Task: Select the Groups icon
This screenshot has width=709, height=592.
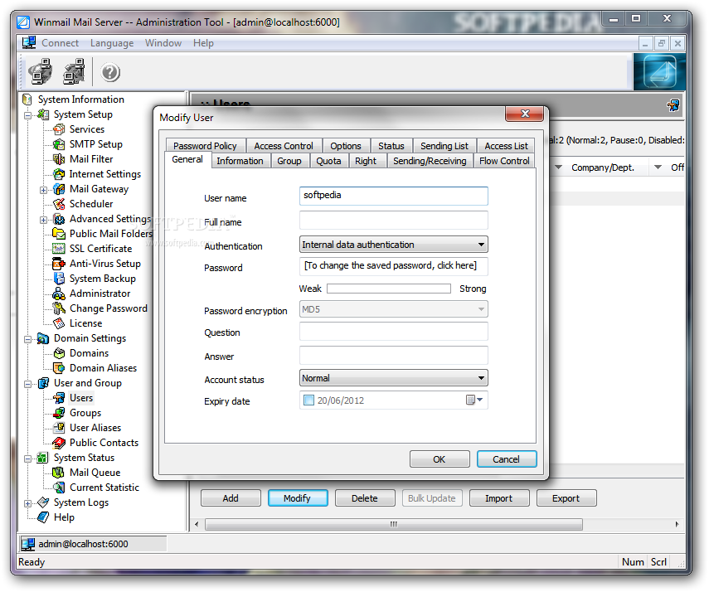Action: [59, 414]
